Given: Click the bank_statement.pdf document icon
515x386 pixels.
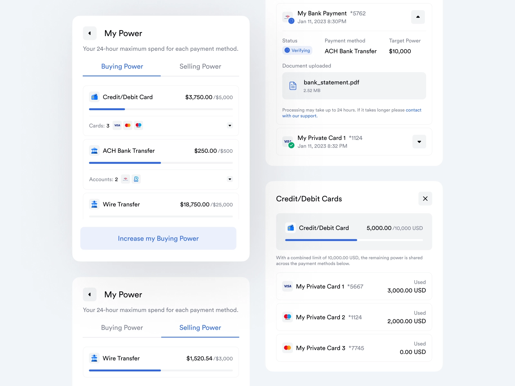Looking at the screenshot, I should click(x=293, y=86).
